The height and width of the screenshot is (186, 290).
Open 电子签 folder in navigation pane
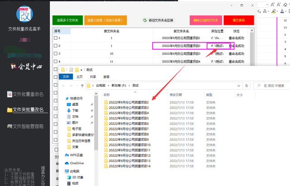point(74,129)
